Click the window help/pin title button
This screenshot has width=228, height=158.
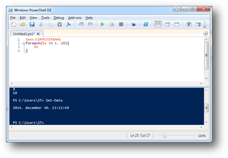click(x=176, y=9)
